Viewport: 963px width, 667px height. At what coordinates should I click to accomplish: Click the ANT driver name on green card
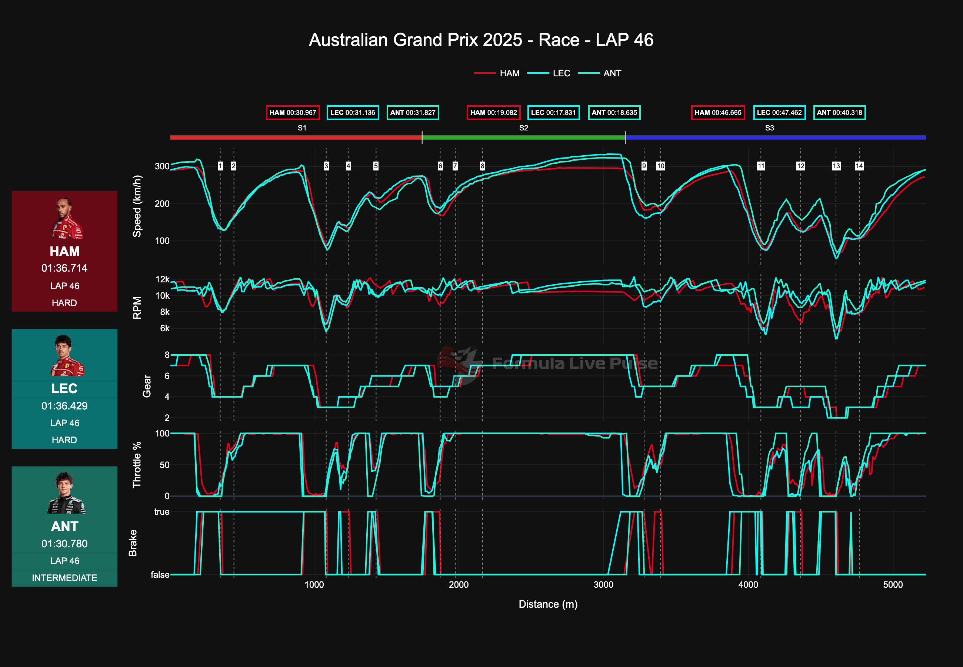(65, 527)
